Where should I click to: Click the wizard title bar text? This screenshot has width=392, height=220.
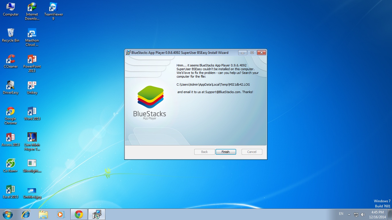coord(180,52)
